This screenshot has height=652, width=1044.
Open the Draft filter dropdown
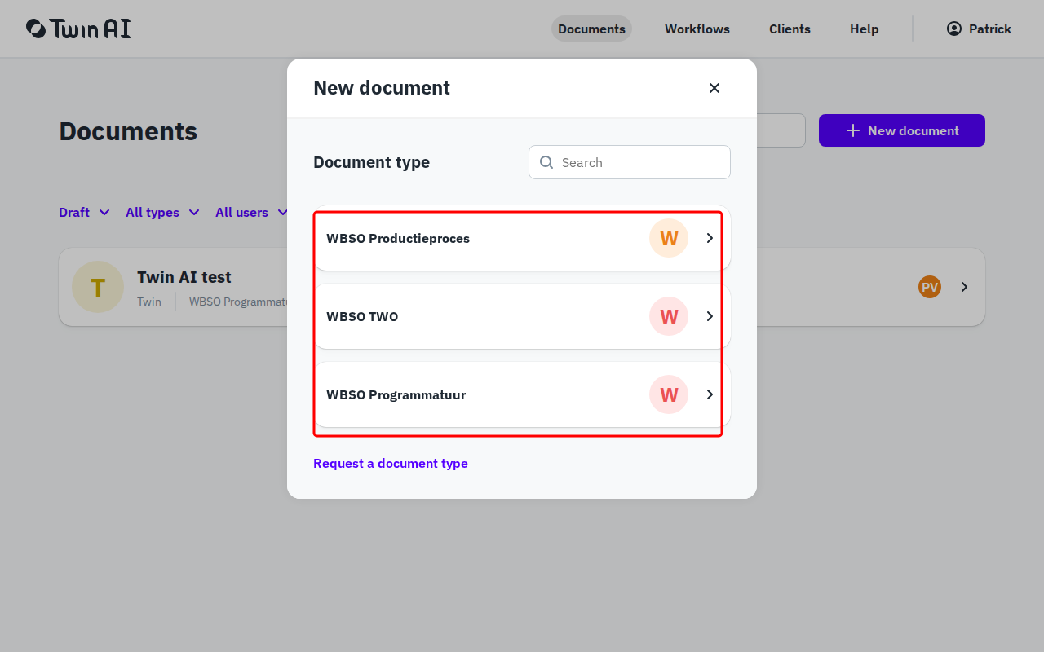tap(83, 212)
